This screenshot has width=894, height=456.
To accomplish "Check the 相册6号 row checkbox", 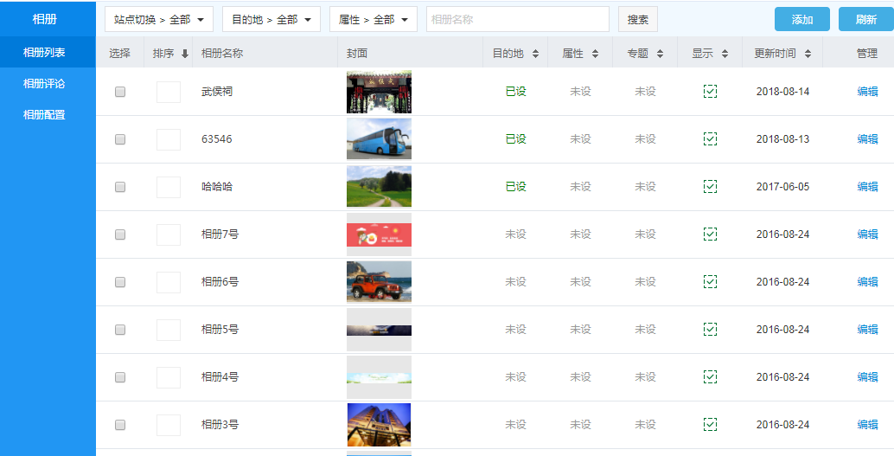I will tap(120, 282).
